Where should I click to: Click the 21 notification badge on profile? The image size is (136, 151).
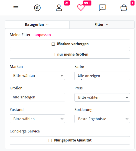pos(67,3)
